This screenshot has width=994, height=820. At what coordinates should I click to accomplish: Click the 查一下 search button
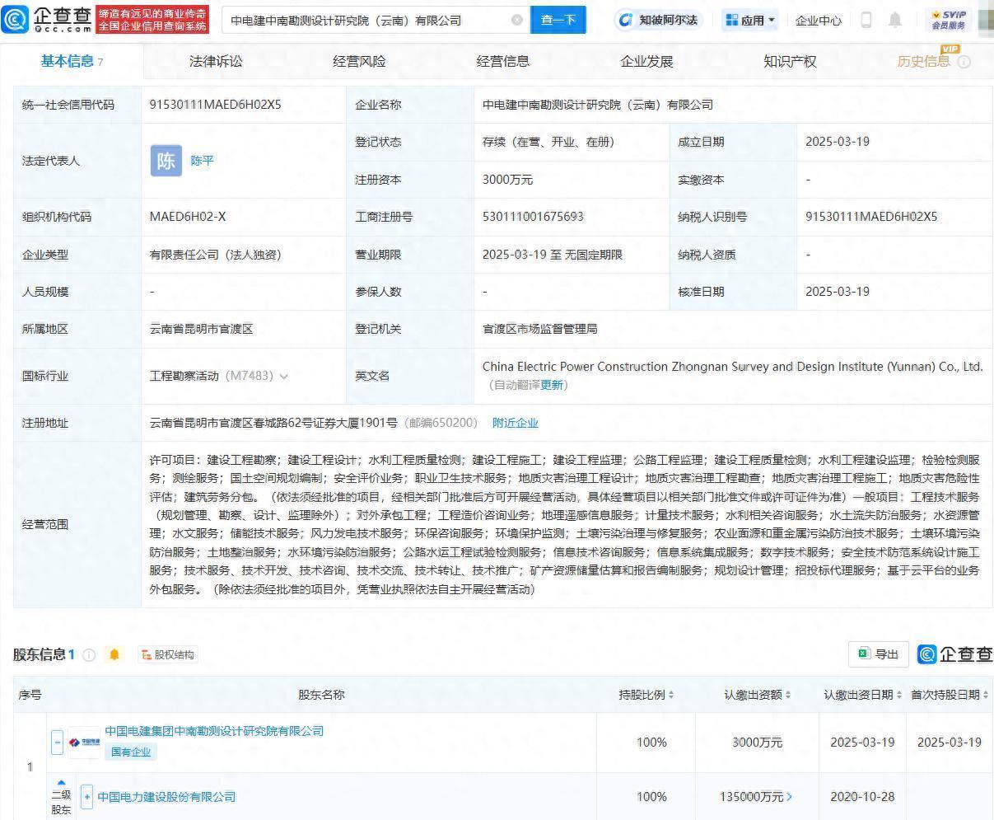(x=558, y=20)
